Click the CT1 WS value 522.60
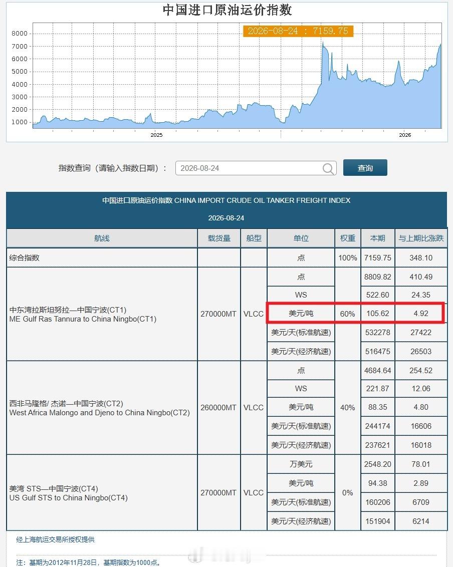The height and width of the screenshot is (567, 453). point(378,295)
